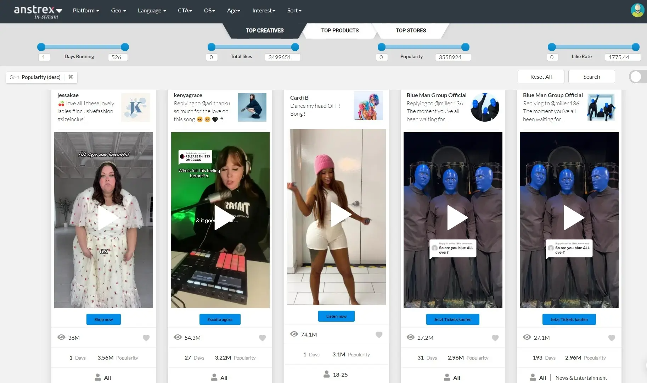Click Jetzt Tickets kaufen on 193 Days card
The image size is (647, 383).
click(569, 319)
